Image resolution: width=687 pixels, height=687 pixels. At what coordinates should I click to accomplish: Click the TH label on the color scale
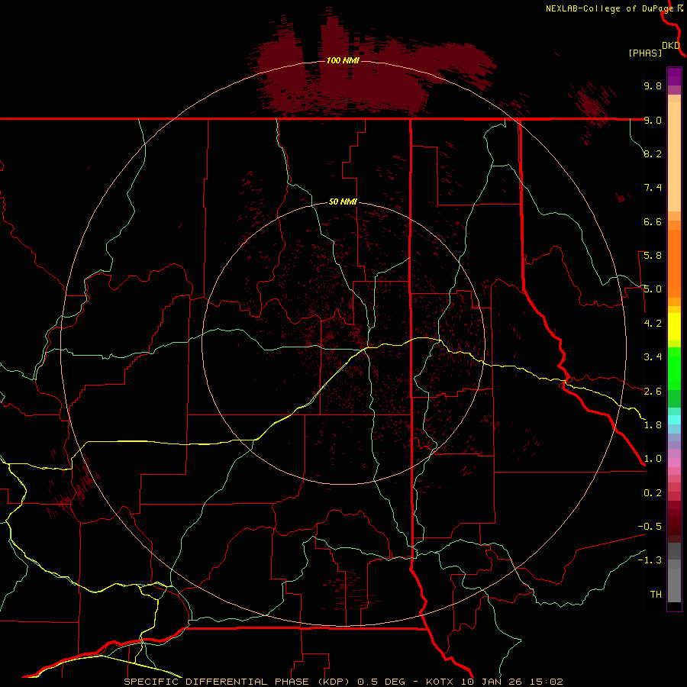pos(656,595)
